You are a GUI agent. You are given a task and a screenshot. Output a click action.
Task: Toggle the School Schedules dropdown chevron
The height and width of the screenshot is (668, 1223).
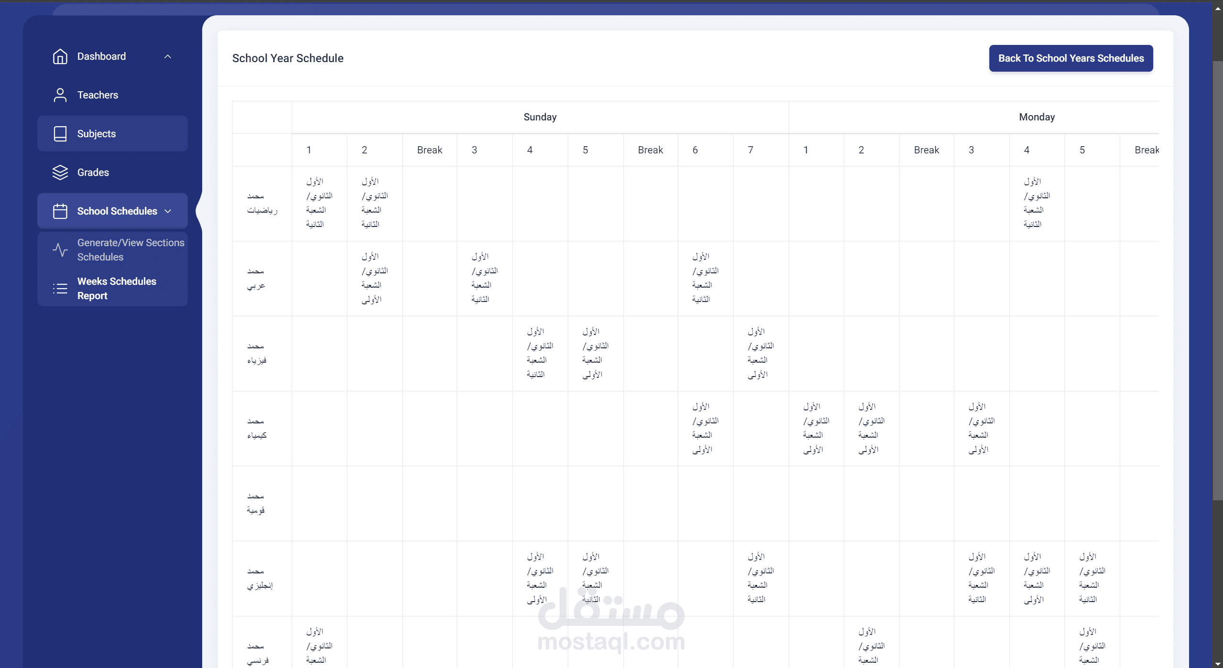(x=168, y=211)
